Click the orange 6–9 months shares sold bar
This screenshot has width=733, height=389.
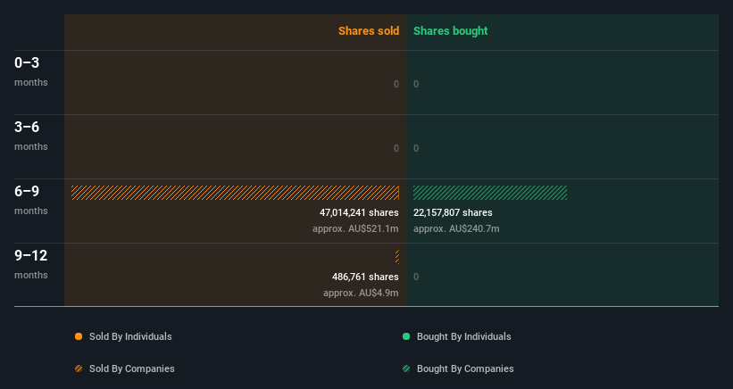coord(235,193)
